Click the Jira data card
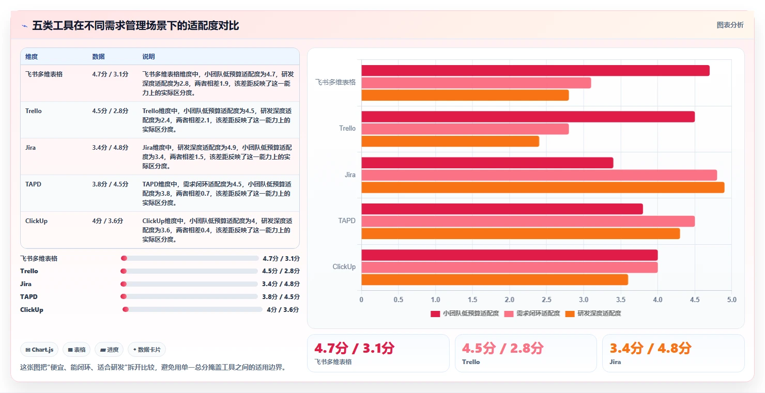Image resolution: width=765 pixels, height=393 pixels. [x=673, y=353]
